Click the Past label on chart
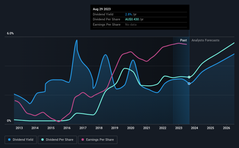This screenshot has width=239, height=148. (183, 40)
